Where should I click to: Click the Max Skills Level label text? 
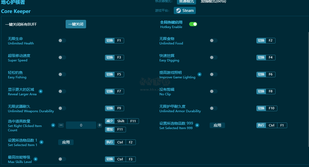click(20, 162)
